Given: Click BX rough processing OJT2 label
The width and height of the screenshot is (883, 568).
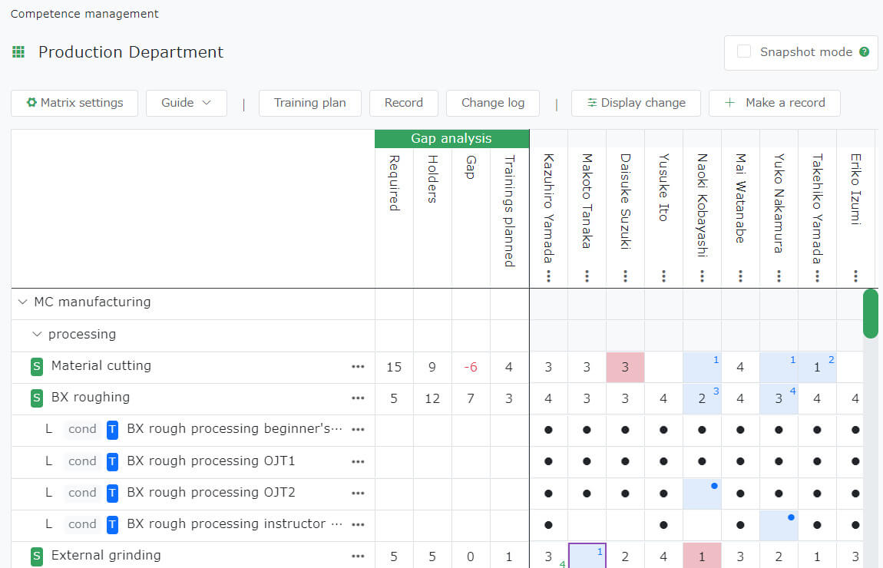Looking at the screenshot, I should (211, 493).
